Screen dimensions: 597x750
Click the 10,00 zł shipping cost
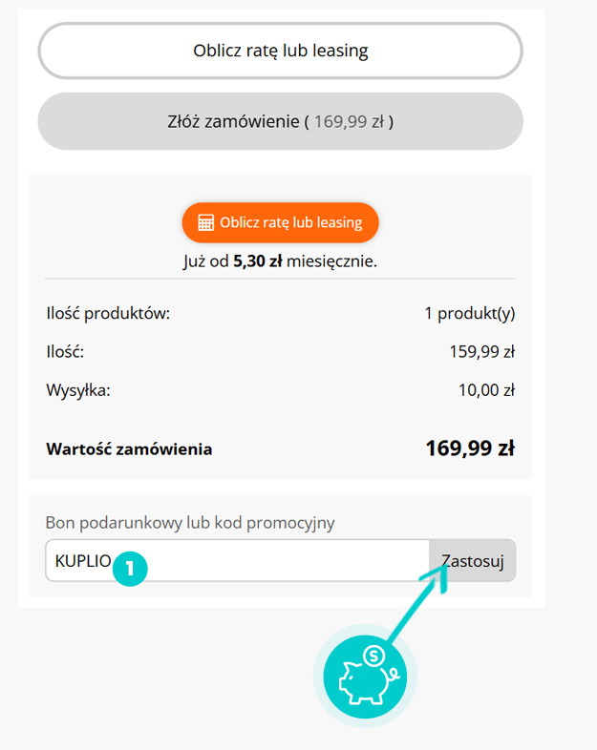point(486,390)
